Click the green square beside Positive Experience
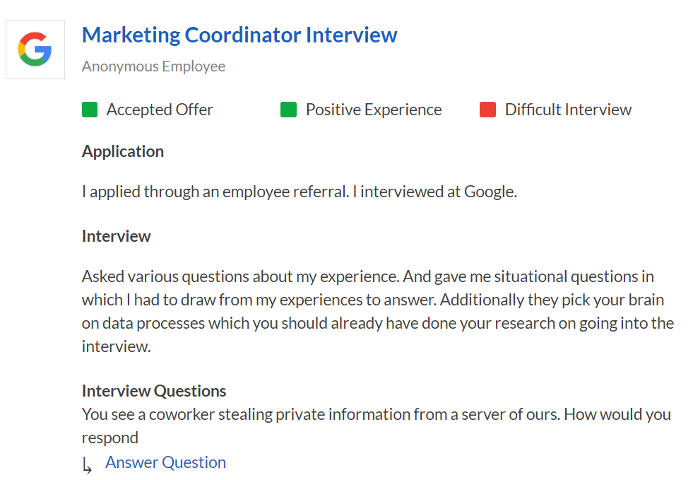Image resolution: width=693 pixels, height=480 pixels. tap(288, 110)
